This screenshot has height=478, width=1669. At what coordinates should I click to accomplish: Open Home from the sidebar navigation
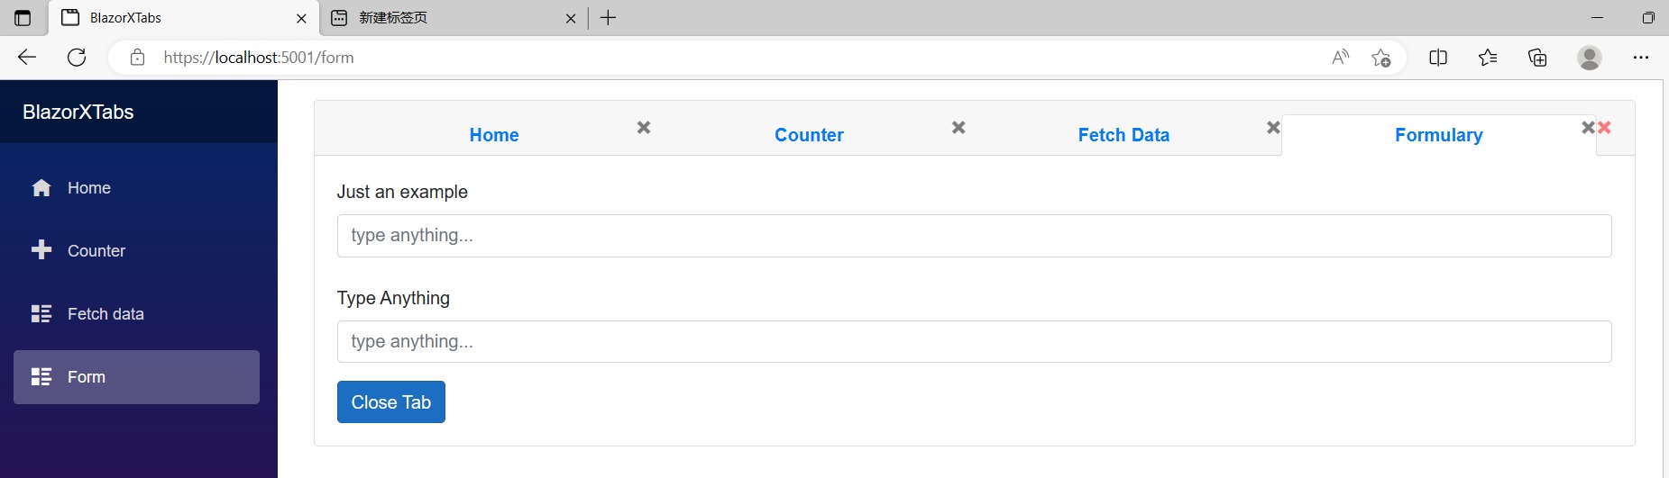pos(88,188)
